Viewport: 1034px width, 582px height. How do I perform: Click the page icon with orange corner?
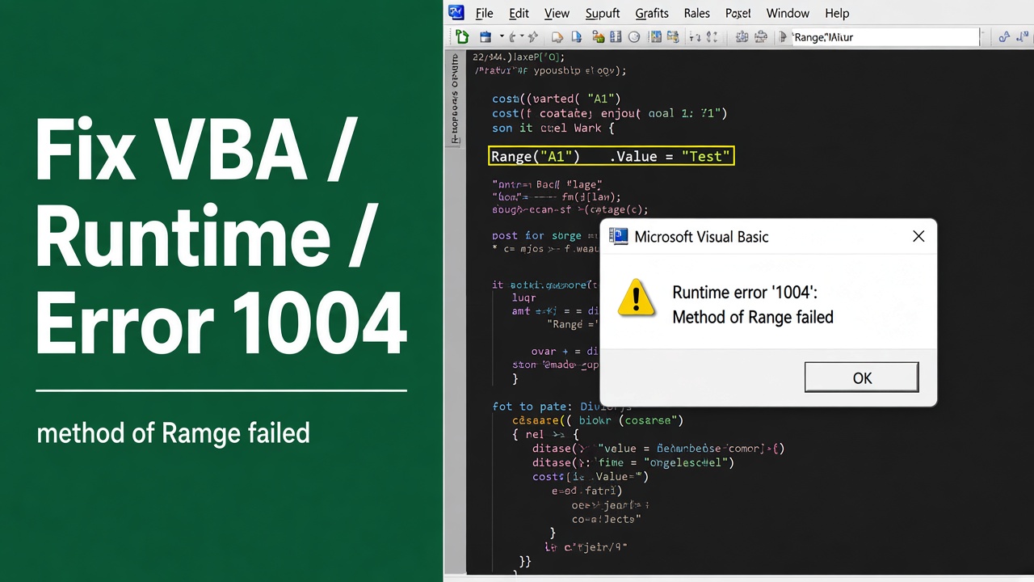pyautogui.click(x=557, y=36)
